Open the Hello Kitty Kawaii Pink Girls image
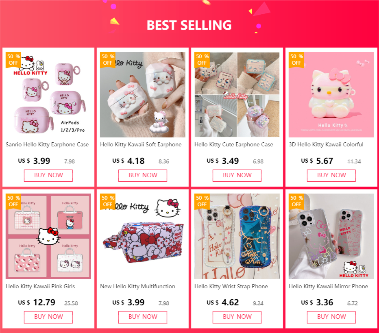 pos(48,236)
